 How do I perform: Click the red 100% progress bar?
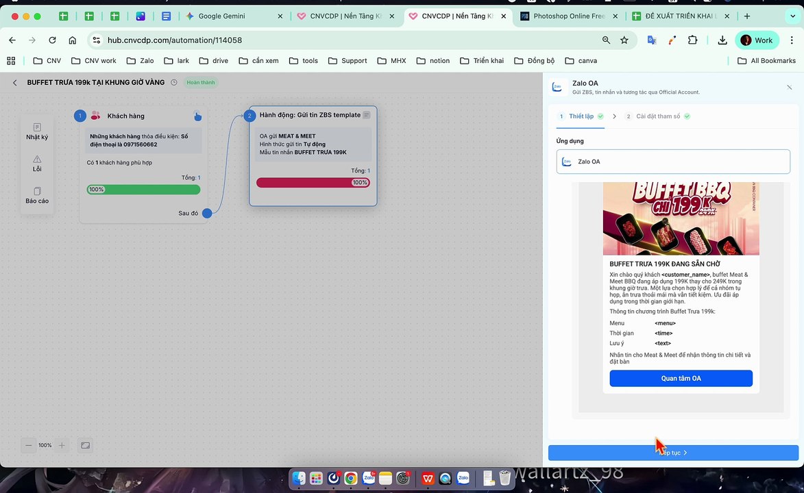click(x=313, y=182)
